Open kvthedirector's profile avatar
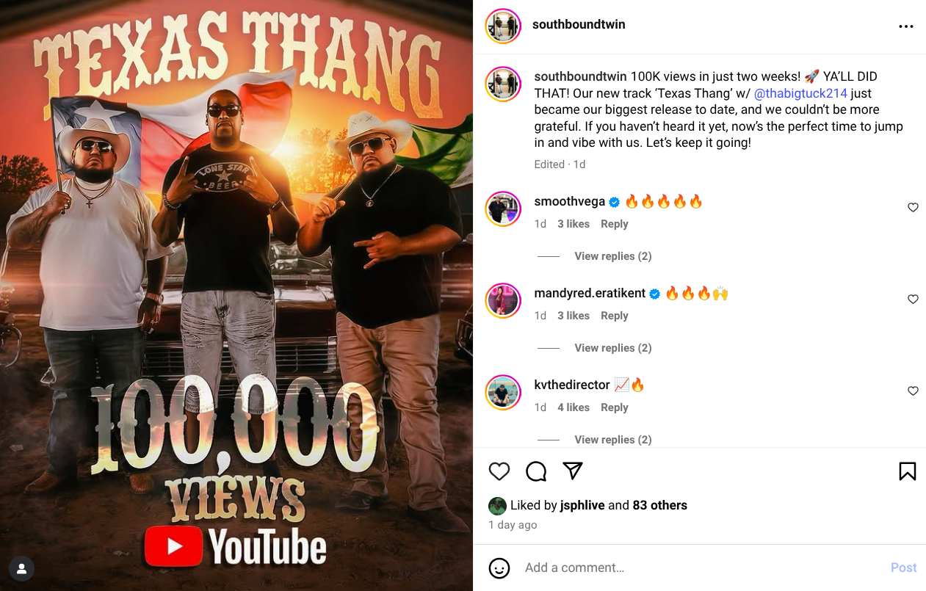The width and height of the screenshot is (926, 591). tap(503, 394)
